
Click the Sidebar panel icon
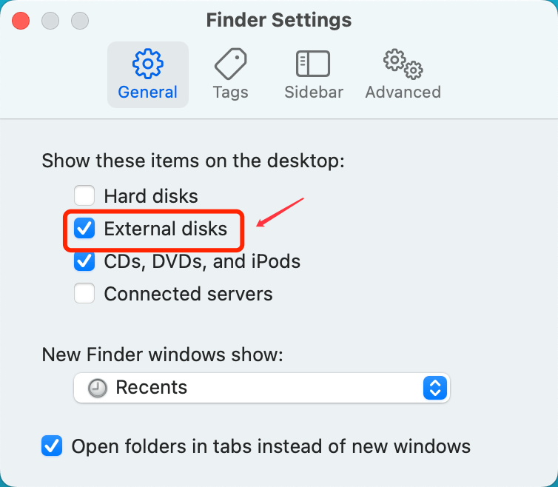tap(313, 64)
